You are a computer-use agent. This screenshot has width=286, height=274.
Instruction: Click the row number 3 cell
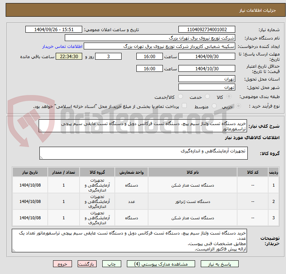(273, 218)
